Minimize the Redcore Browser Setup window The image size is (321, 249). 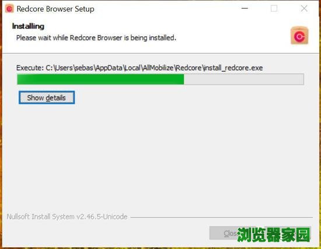tap(245, 8)
